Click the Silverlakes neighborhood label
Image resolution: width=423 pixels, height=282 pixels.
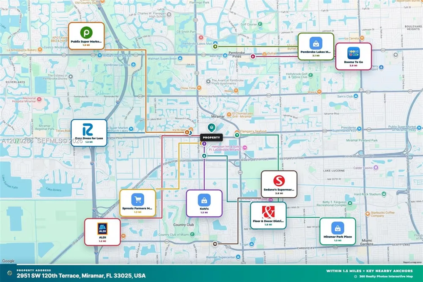[15, 82]
